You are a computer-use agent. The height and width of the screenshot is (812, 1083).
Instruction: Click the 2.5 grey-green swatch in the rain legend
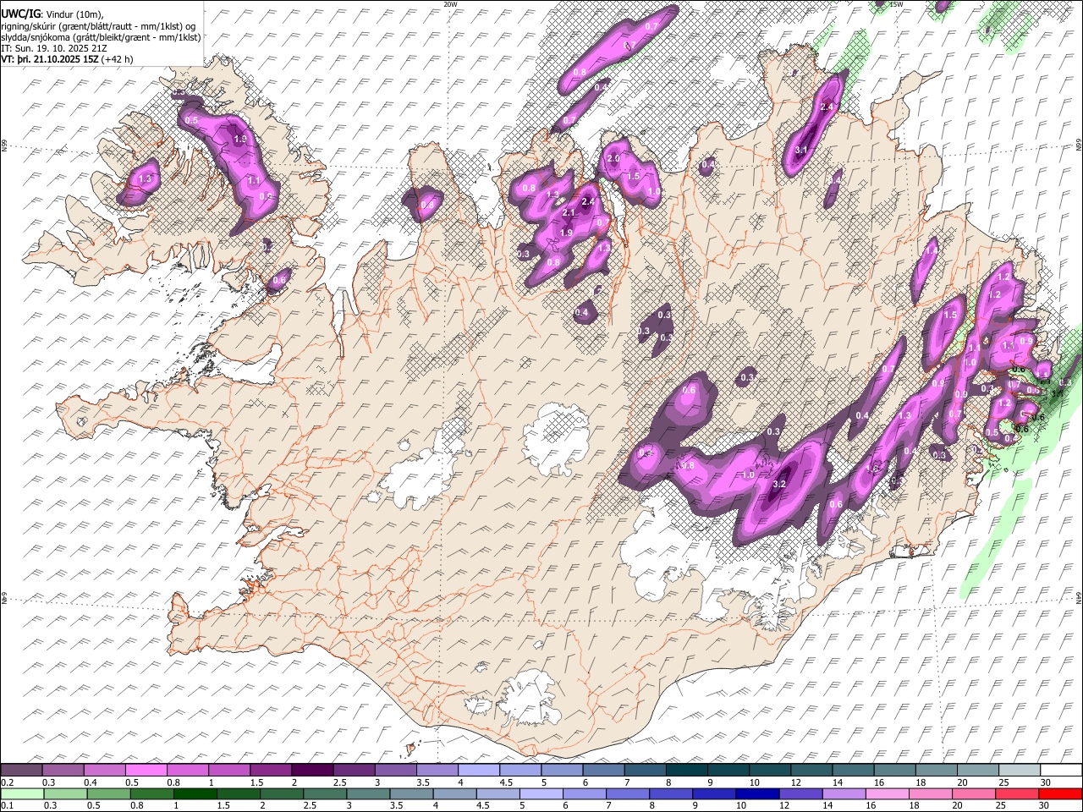(324, 793)
